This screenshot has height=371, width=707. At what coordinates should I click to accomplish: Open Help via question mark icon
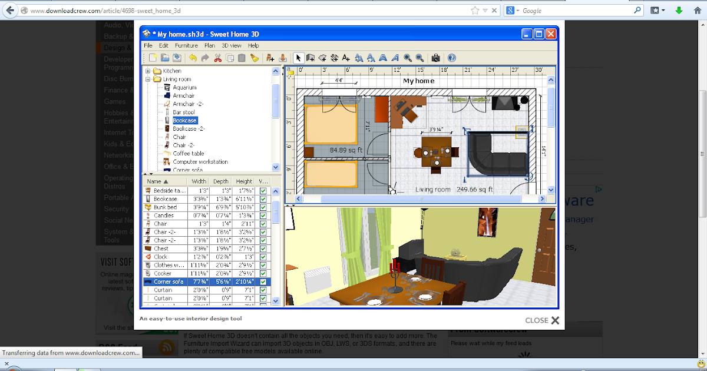point(451,58)
